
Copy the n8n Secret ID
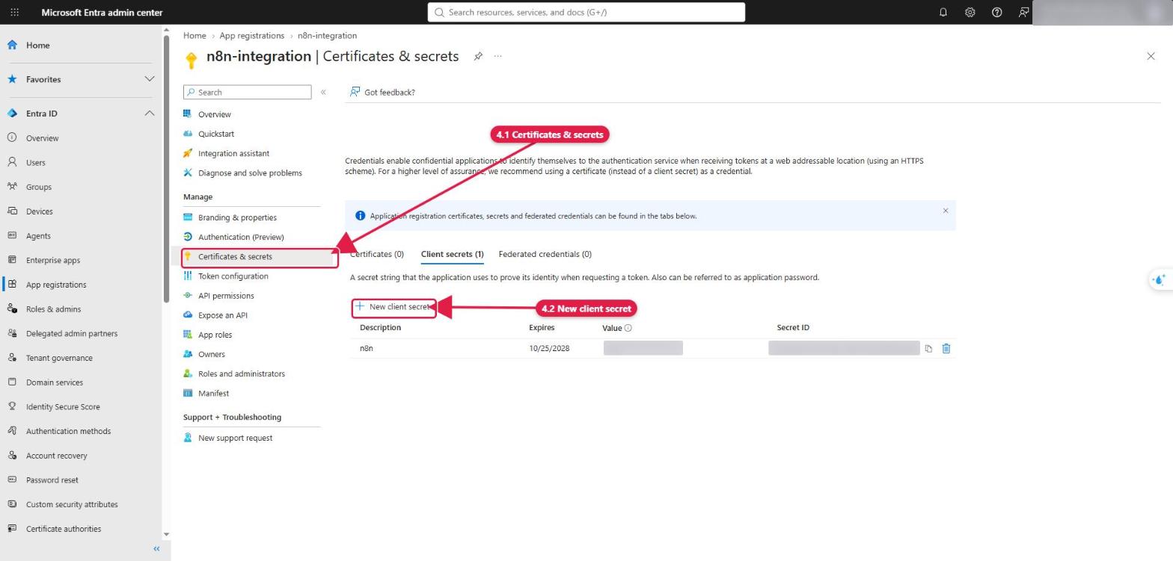pyautogui.click(x=928, y=349)
